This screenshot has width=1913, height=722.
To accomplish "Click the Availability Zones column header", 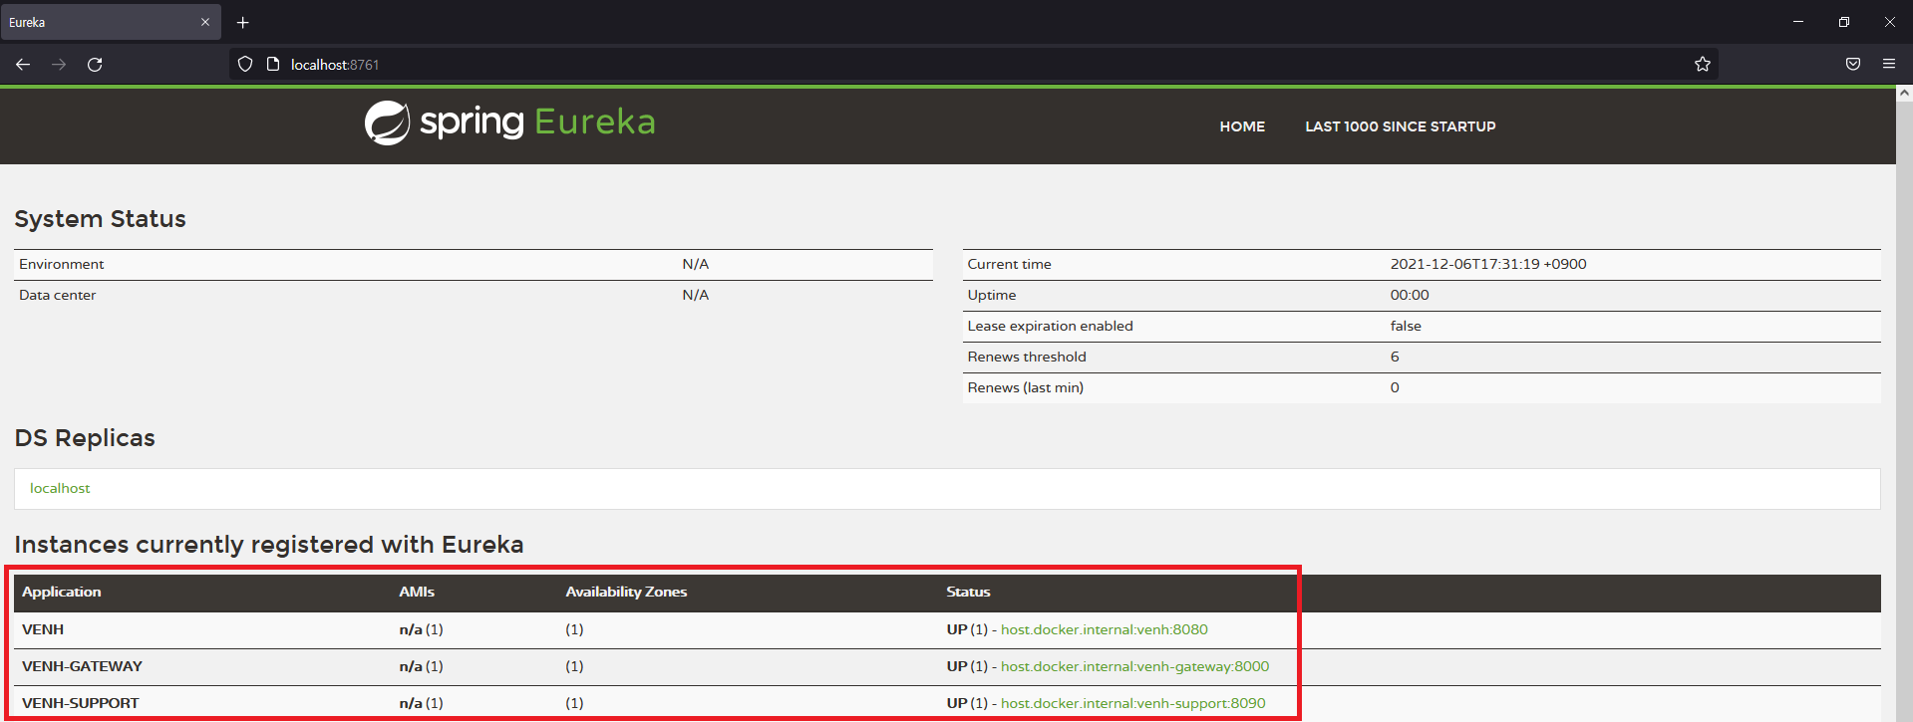I will coord(626,592).
